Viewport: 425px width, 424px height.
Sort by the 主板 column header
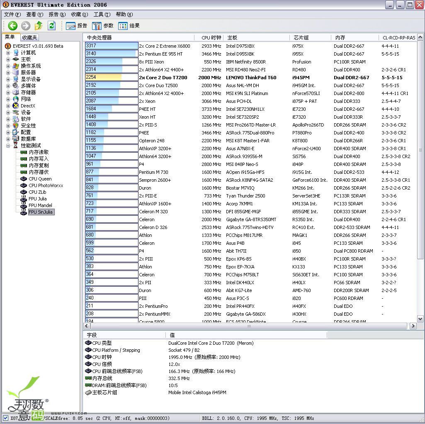point(257,38)
